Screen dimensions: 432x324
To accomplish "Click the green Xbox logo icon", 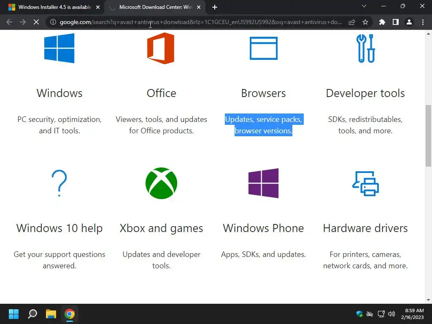I will (x=161, y=183).
